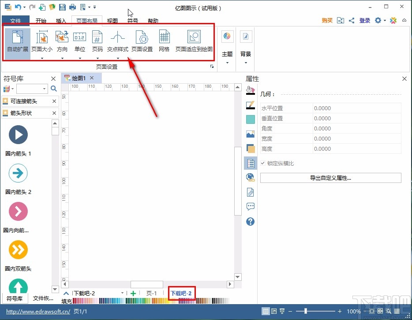Image resolution: width=412 pixels, height=320 pixels.
Task: Toggle the 锁定纵横比 lock aspect ratio checkbox
Action: pos(263,163)
